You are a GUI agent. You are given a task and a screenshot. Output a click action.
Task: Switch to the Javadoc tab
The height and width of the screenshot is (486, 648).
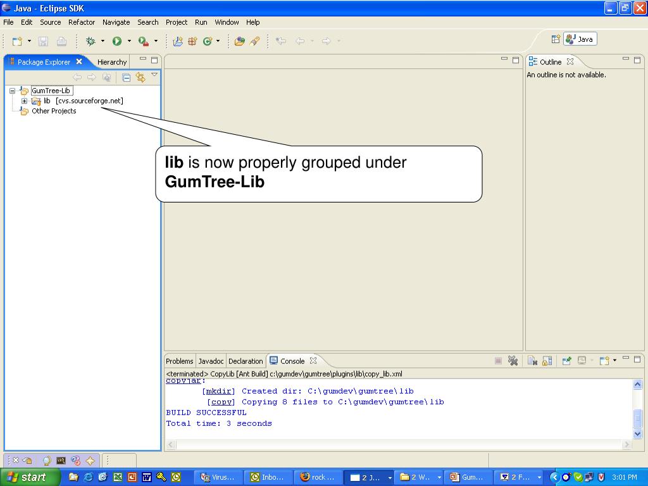coord(211,361)
